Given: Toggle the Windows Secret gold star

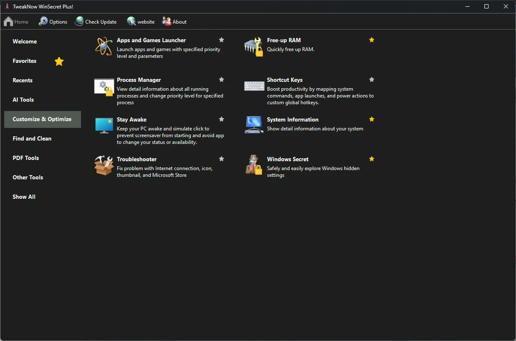Looking at the screenshot, I should click(372, 159).
